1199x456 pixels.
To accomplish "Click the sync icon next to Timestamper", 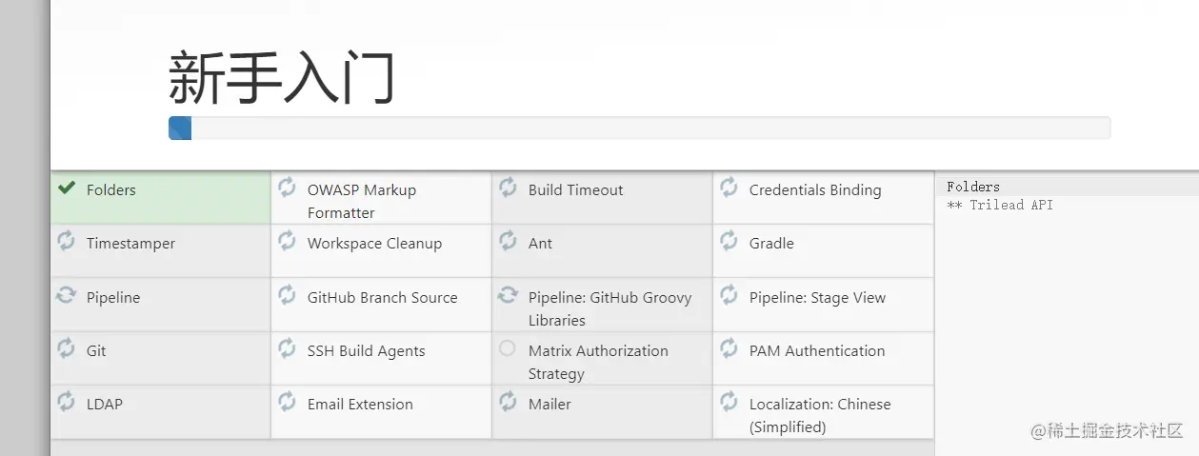I will [66, 241].
